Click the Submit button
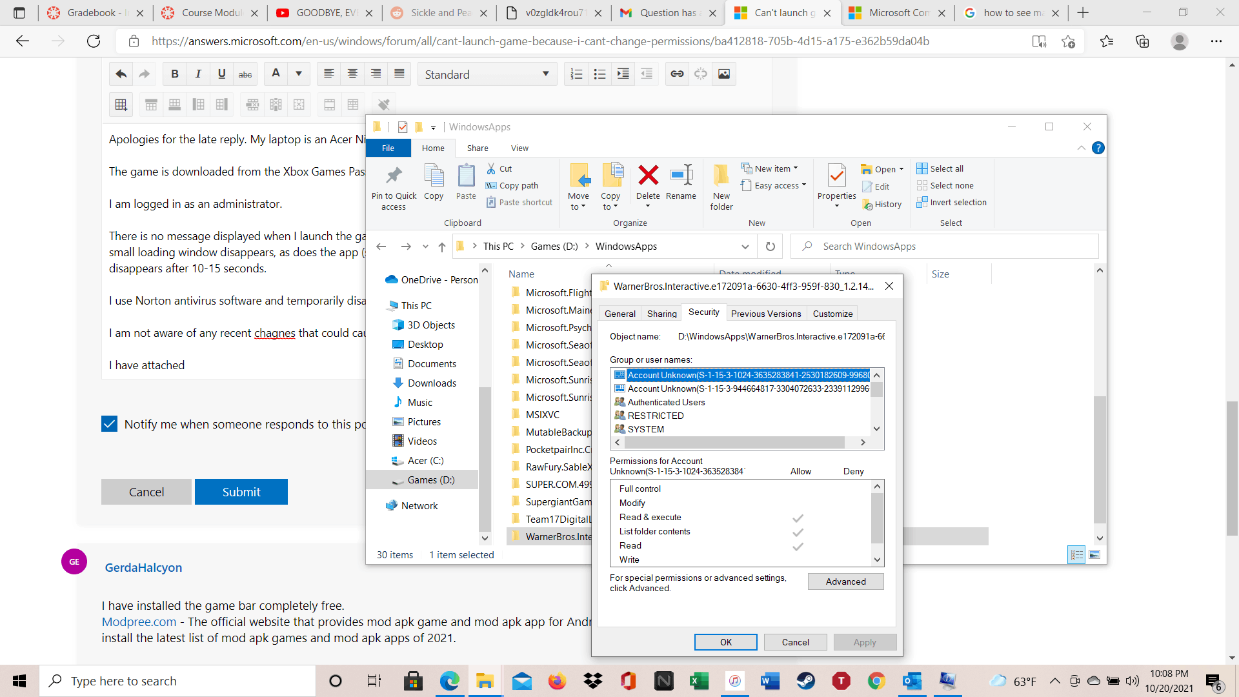1239x697 pixels. tap(241, 492)
